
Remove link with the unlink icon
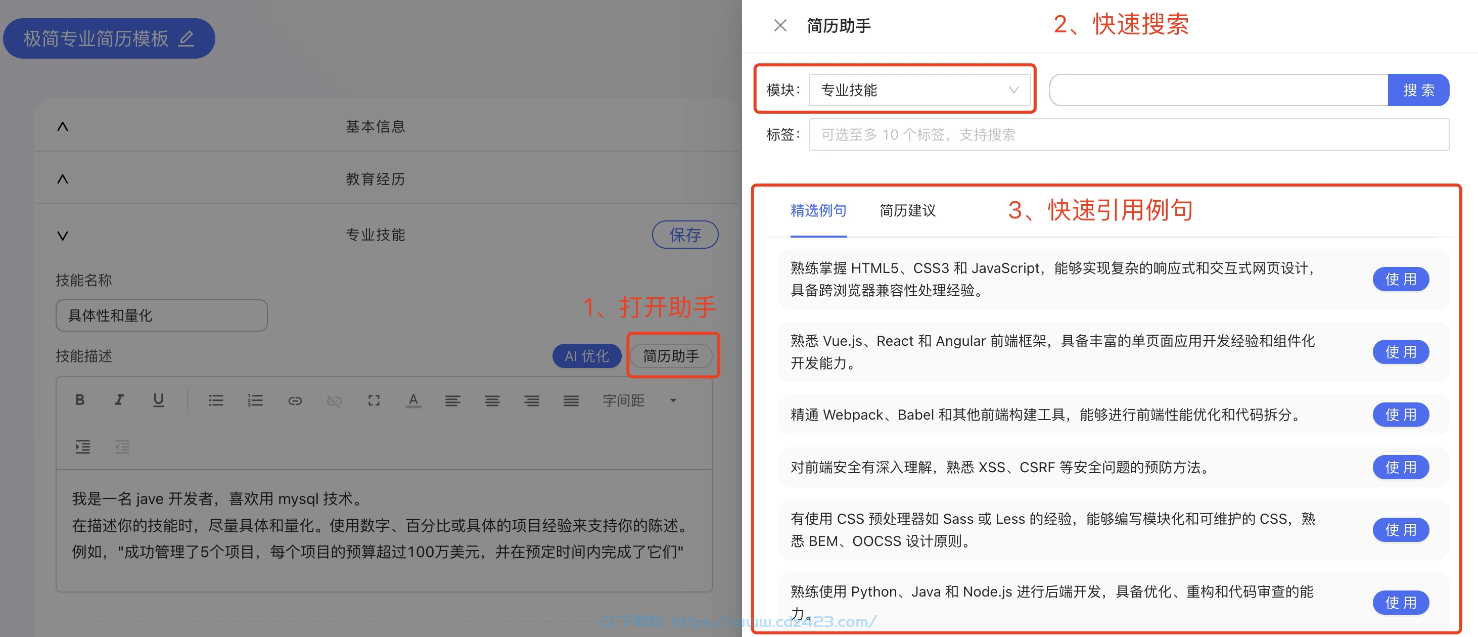click(x=335, y=400)
